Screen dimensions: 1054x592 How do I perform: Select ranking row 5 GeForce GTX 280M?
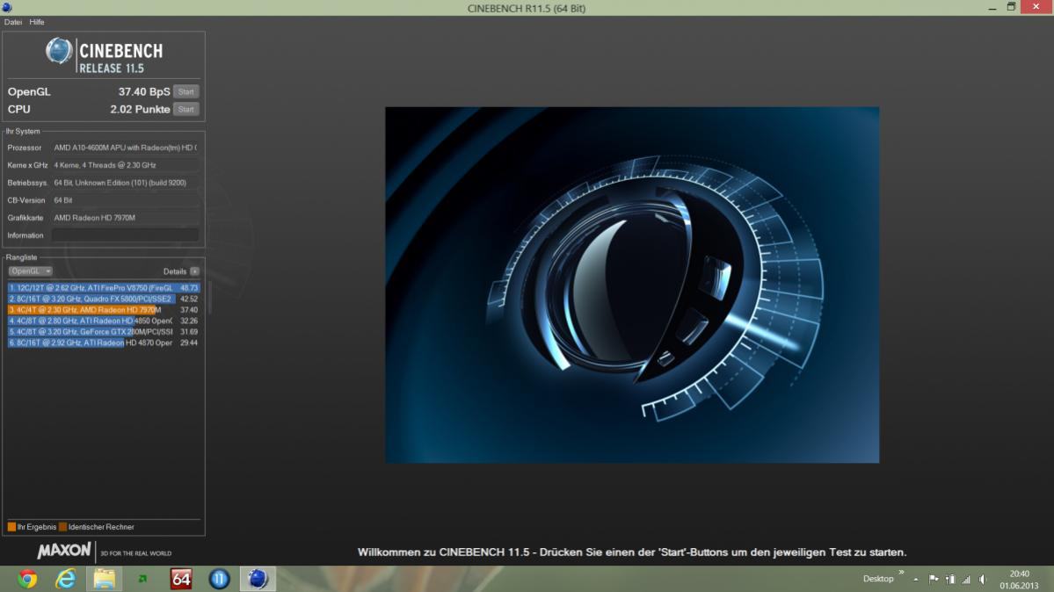104,331
